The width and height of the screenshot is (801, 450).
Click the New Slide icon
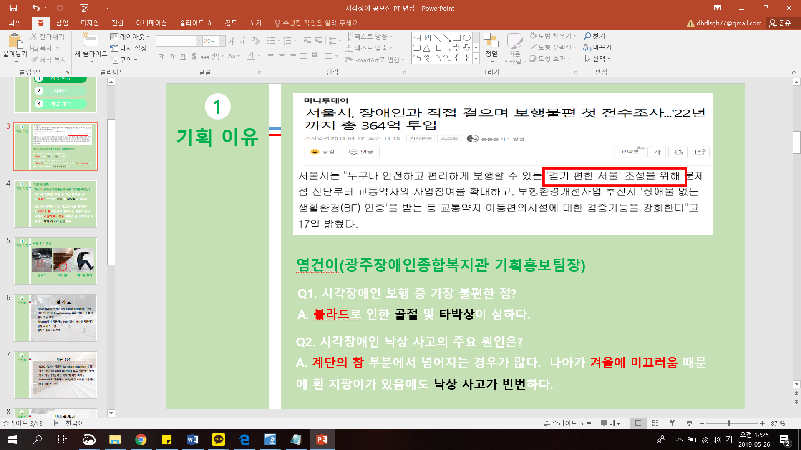91,41
